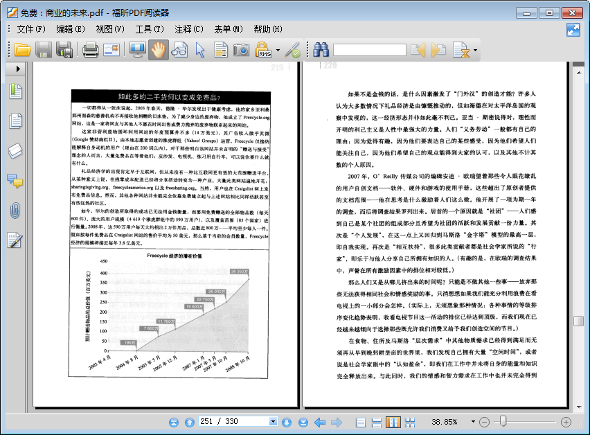This screenshot has width=590, height=435.
Task: Activate the Select Text tool
Action: pyautogui.click(x=221, y=49)
